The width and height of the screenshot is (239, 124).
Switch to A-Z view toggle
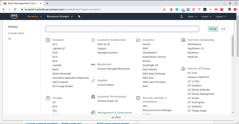(223, 29)
